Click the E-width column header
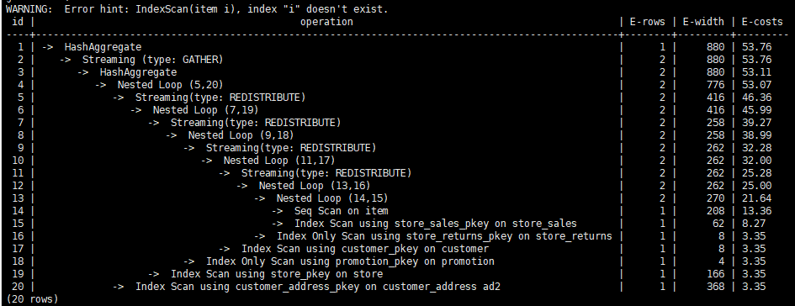 702,22
